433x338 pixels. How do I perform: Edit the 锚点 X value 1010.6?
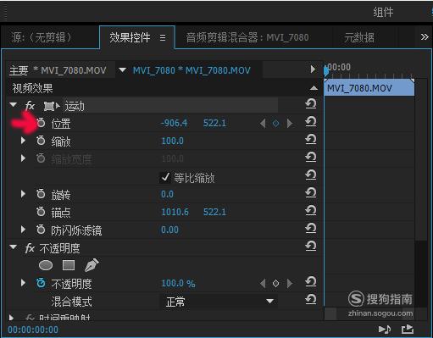175,212
